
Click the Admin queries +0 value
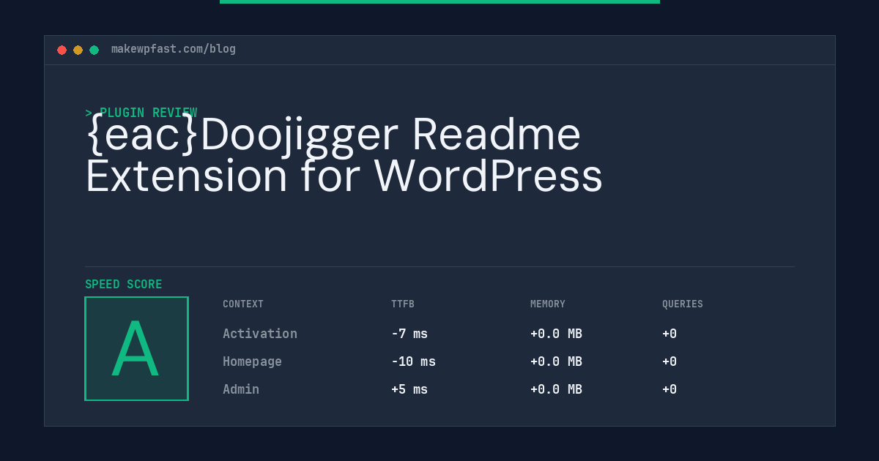[670, 389]
